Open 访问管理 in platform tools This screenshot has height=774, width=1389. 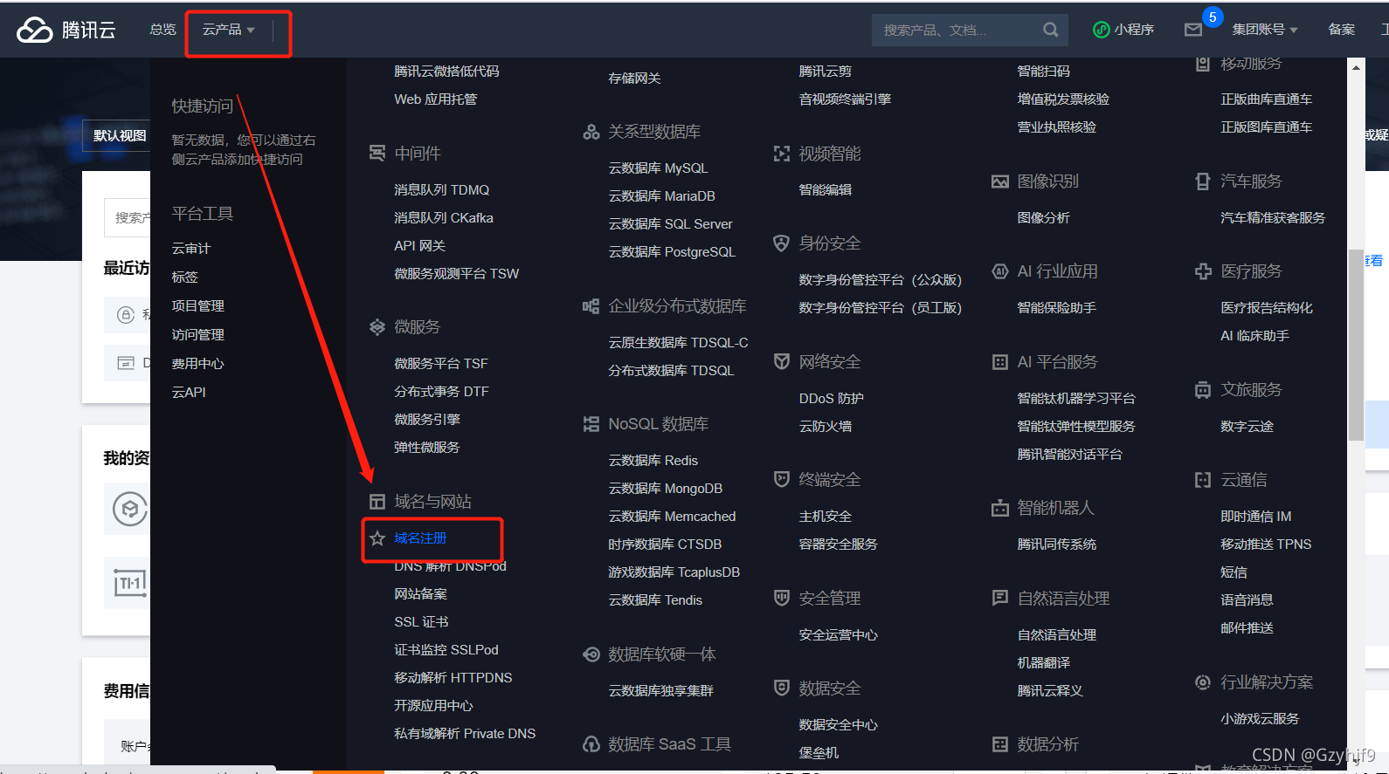(x=198, y=335)
